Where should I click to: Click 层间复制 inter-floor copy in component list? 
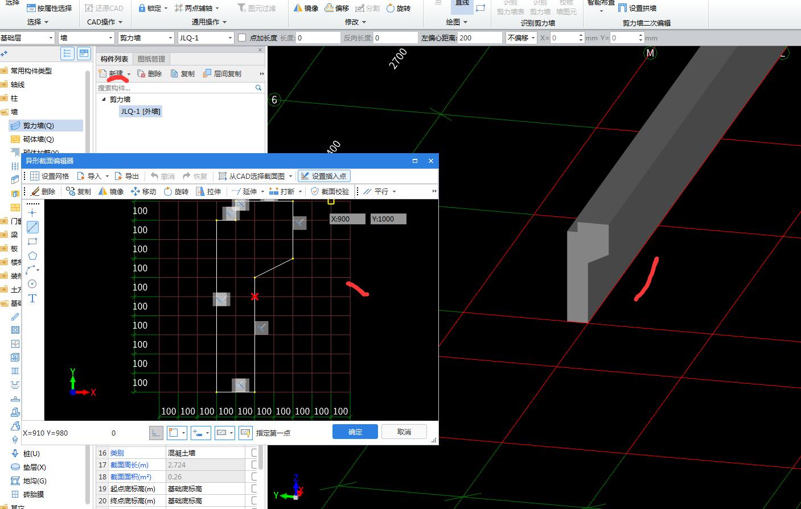coord(222,73)
